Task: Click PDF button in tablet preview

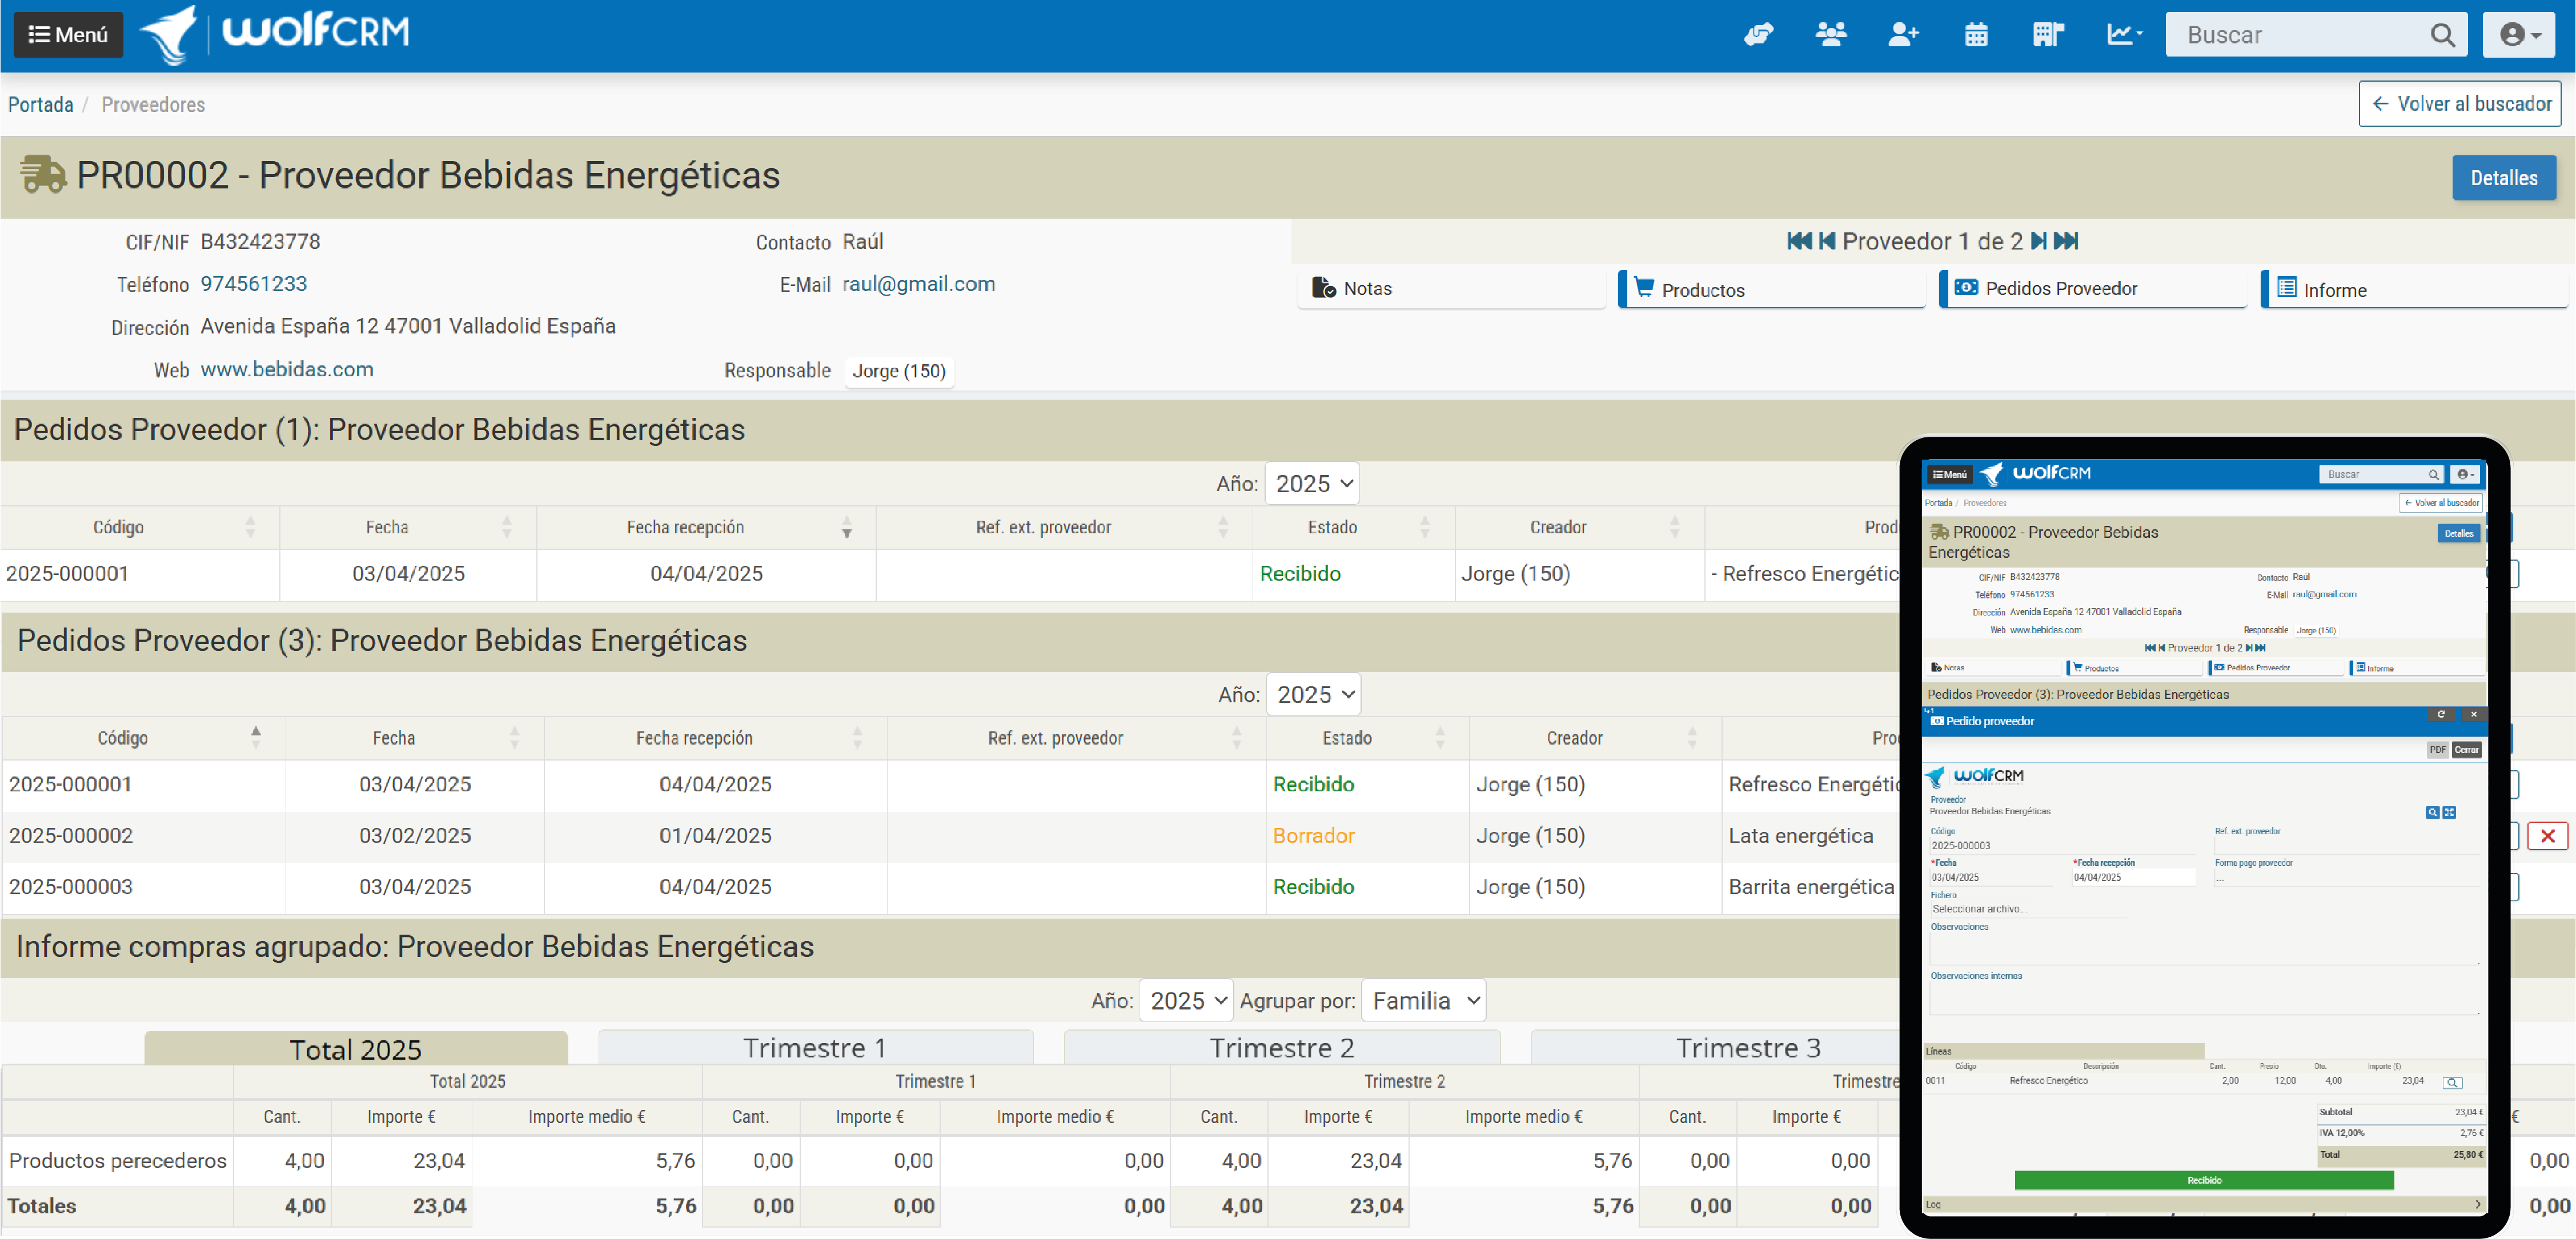Action: click(x=2437, y=750)
